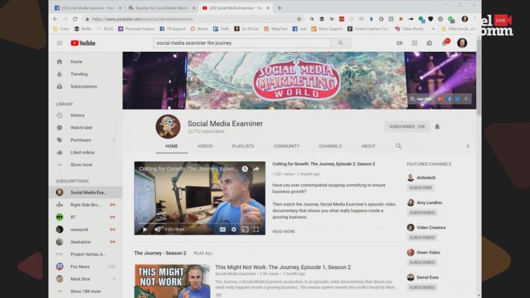The width and height of the screenshot is (530, 298).
Task: Click Subscribed under Video Creators
Action: click(x=422, y=237)
